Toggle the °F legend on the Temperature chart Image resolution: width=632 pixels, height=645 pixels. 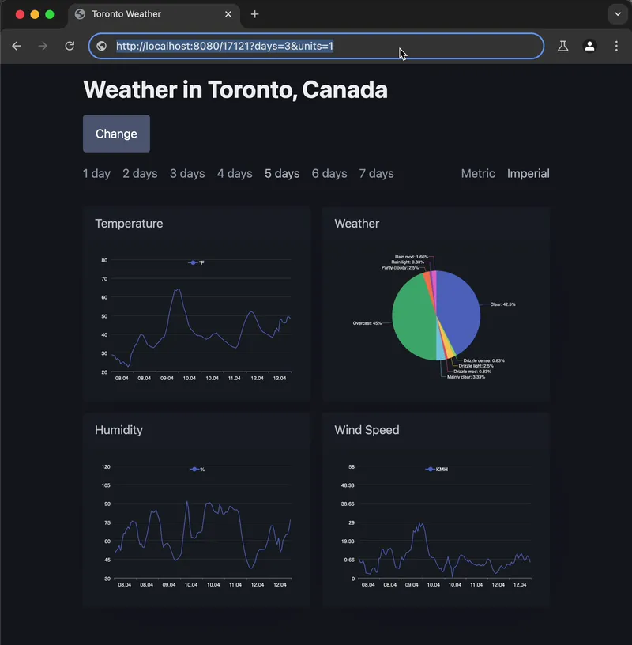197,261
